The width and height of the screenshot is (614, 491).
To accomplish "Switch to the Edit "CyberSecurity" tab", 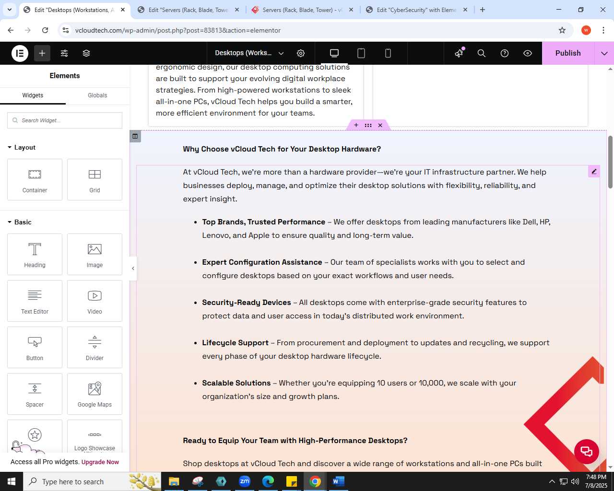I will (x=416, y=10).
